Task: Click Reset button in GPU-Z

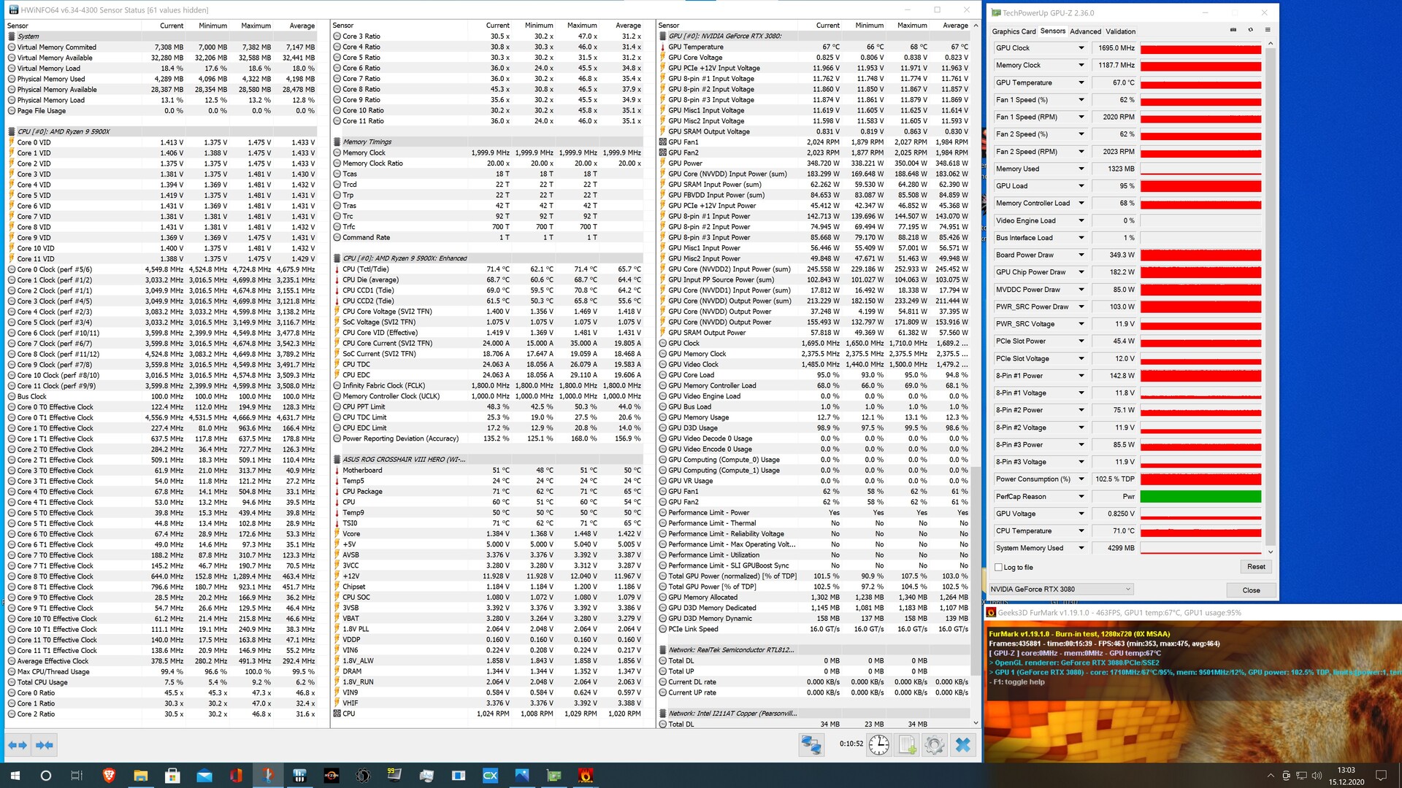Action: click(1256, 566)
